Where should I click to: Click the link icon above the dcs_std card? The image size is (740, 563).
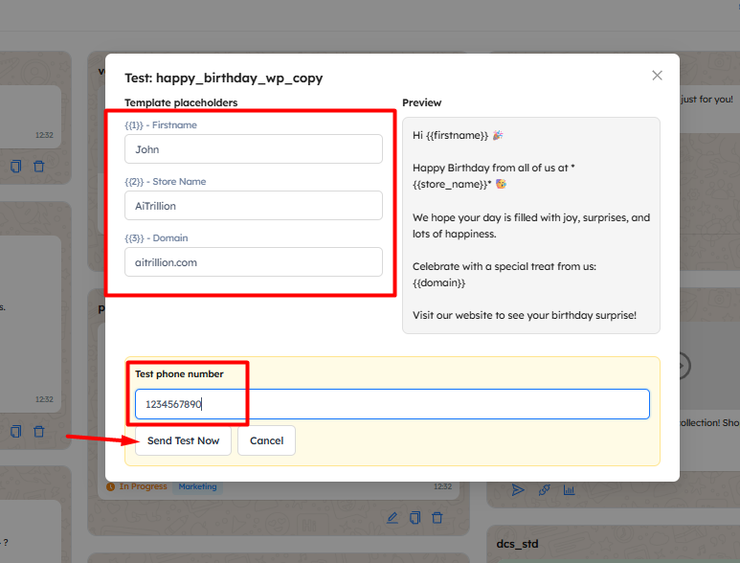pos(544,490)
